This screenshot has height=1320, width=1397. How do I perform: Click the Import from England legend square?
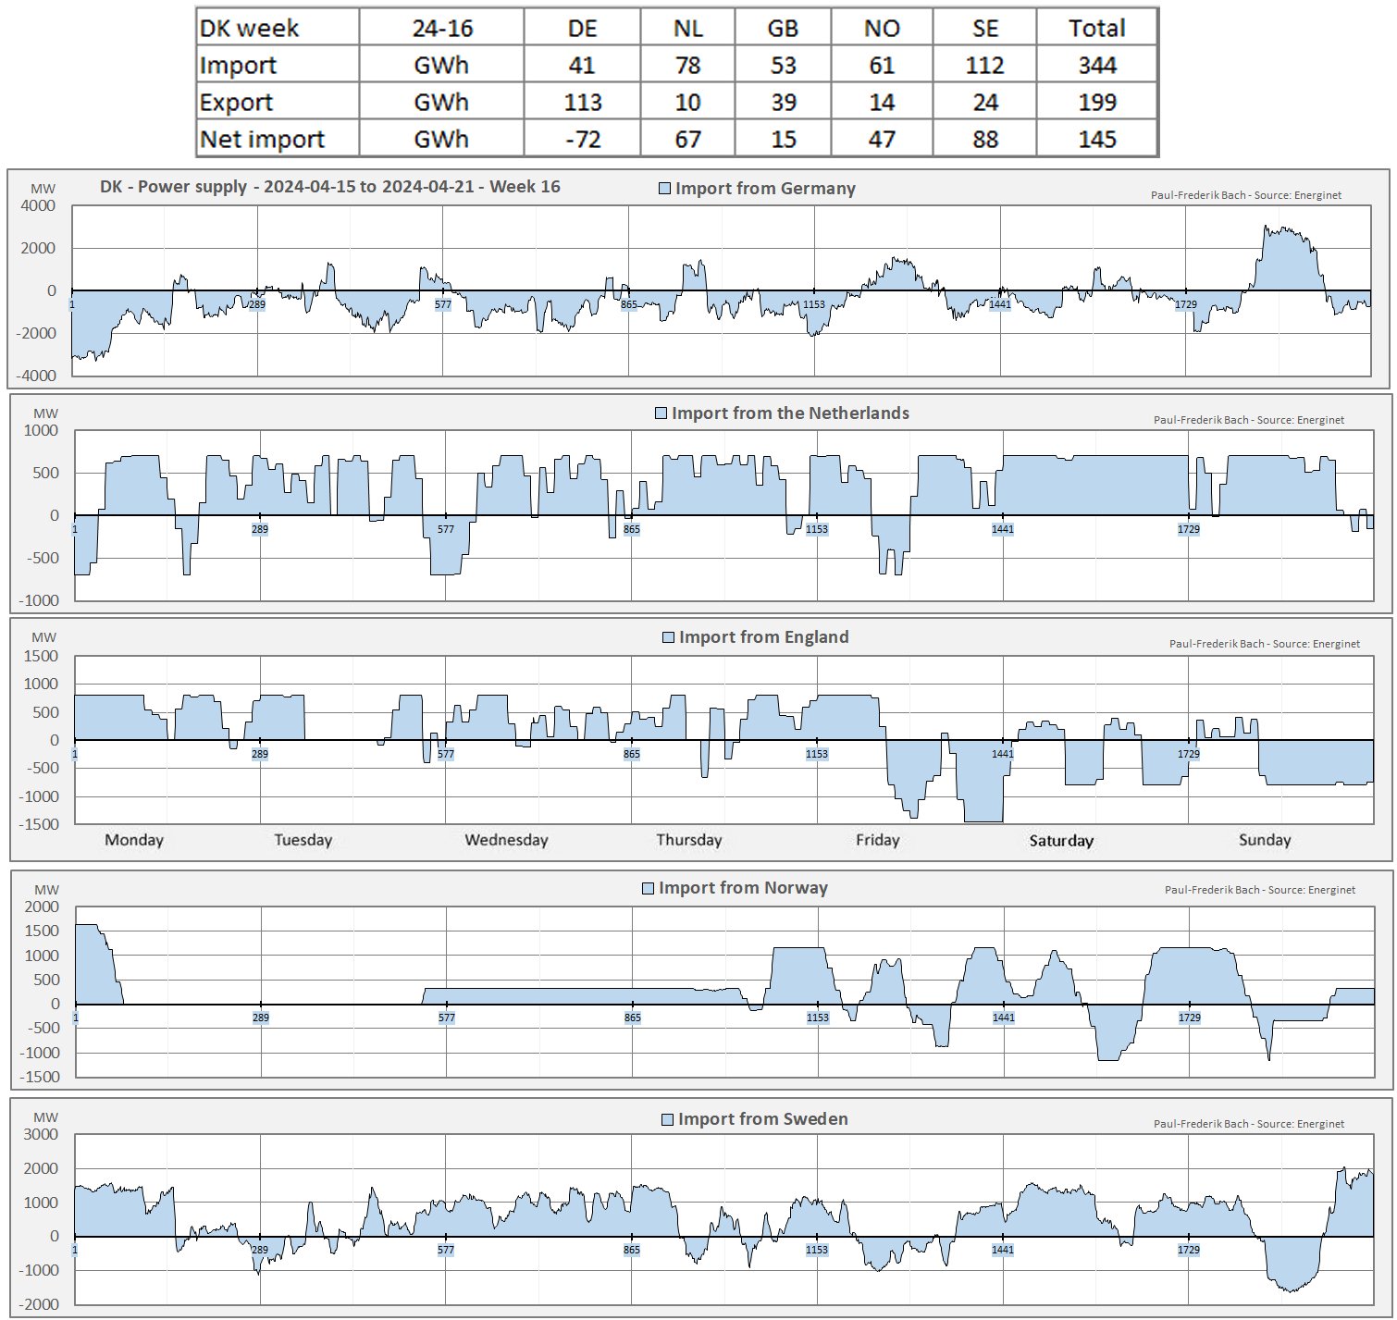(668, 637)
